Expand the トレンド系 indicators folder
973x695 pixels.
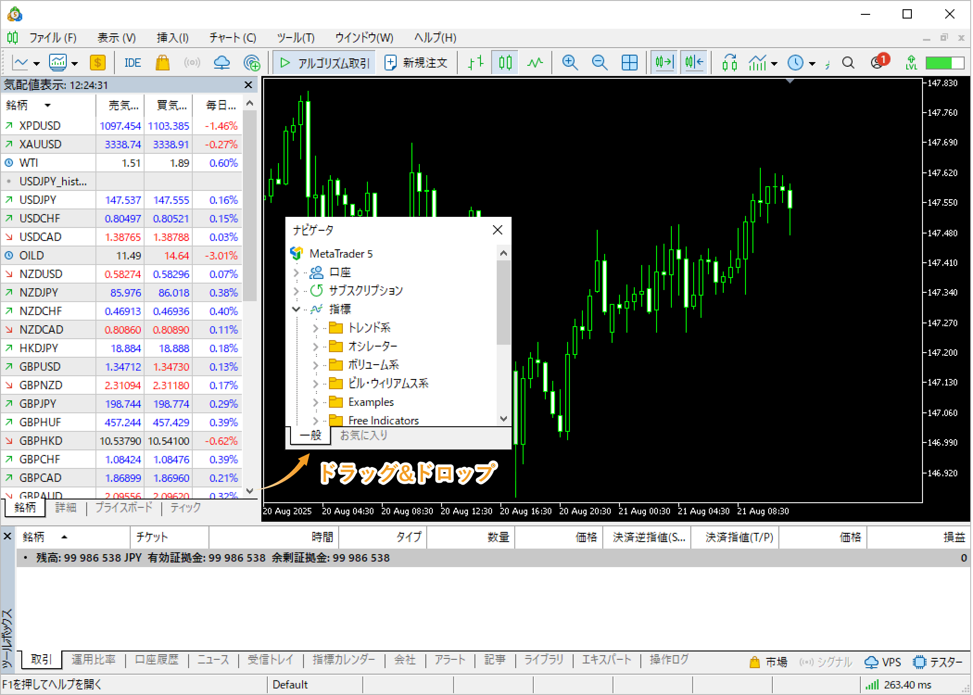click(316, 328)
